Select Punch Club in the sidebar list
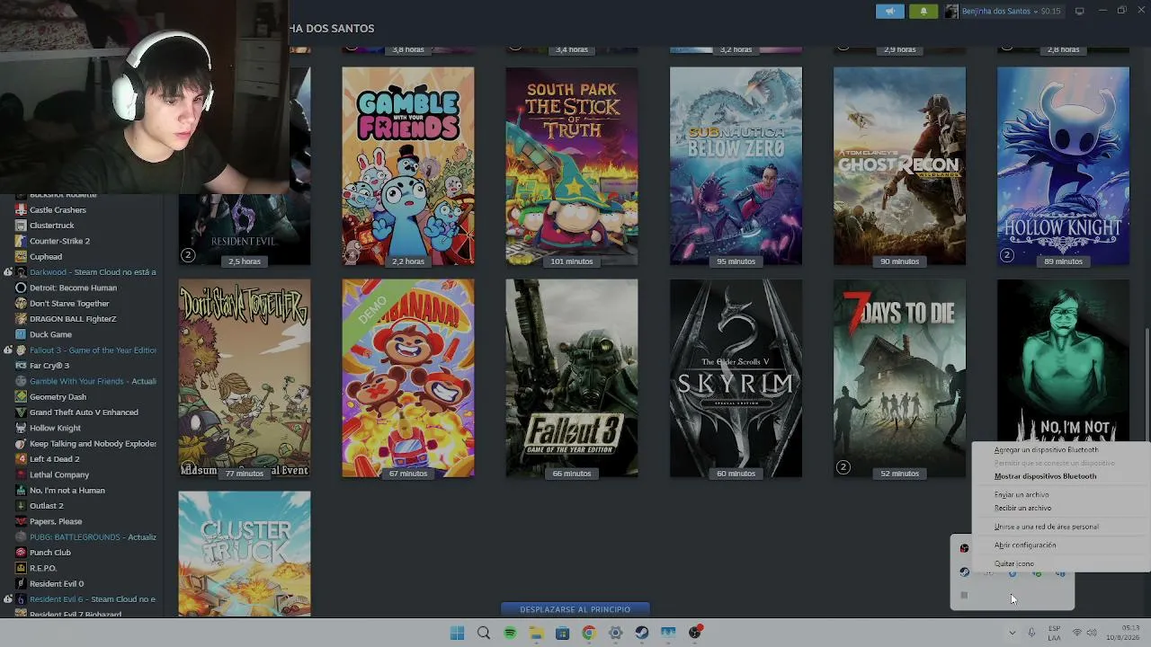 50,553
